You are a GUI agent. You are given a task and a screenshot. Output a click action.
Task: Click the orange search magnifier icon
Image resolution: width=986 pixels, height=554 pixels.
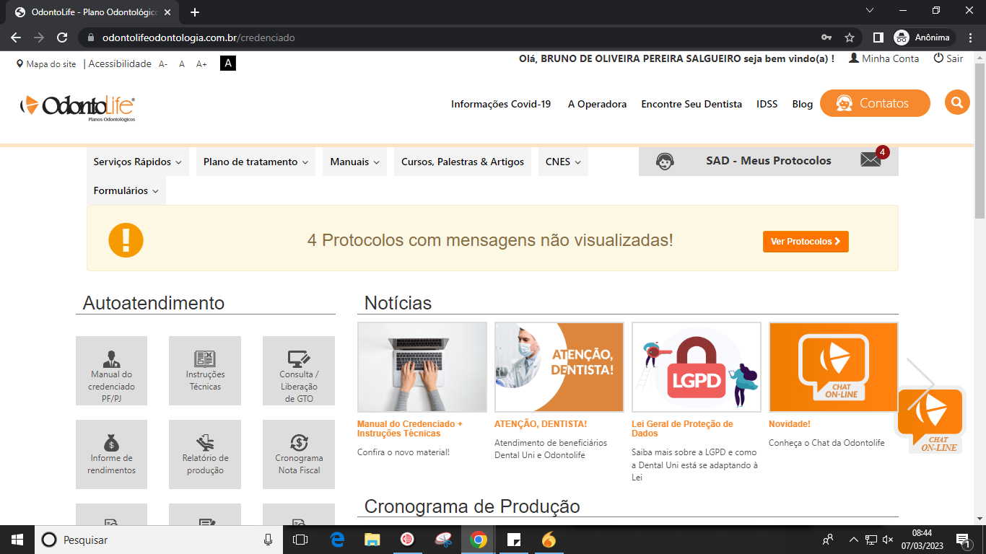956,103
